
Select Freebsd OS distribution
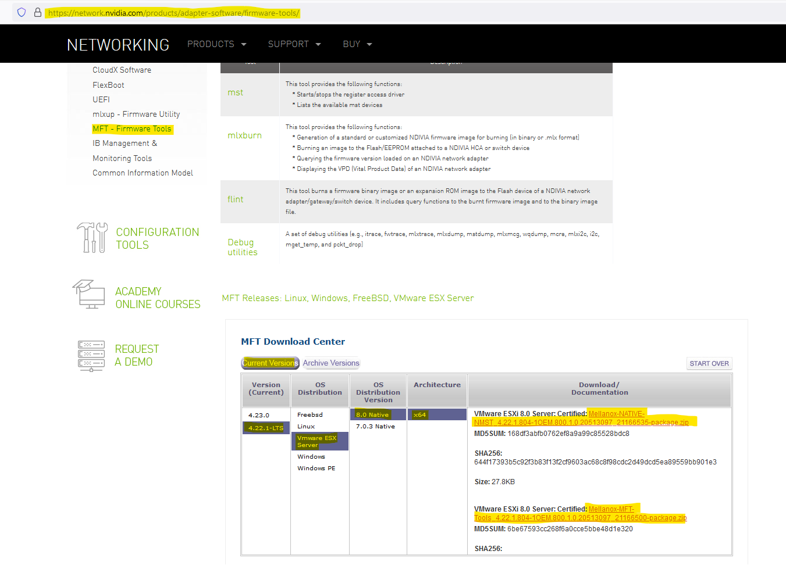pos(310,414)
